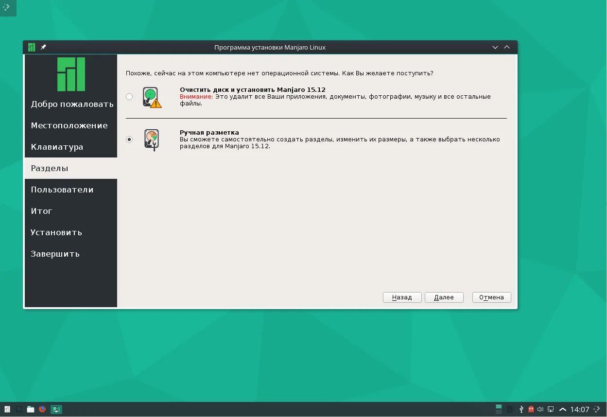Viewport: 607px width, 417px height.
Task: Maximize the installer window with up chevron
Action: tap(507, 47)
